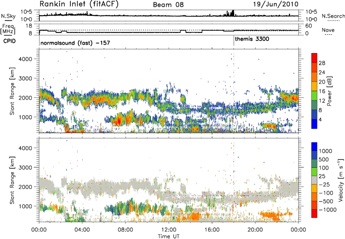Click the left '10^5' noise axis value
Screen dimensions: 345x239
pos(26,12)
